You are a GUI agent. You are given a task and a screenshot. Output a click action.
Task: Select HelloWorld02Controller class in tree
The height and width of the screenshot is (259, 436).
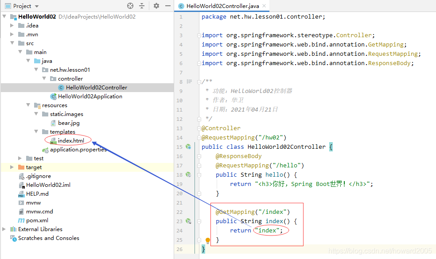coord(97,88)
